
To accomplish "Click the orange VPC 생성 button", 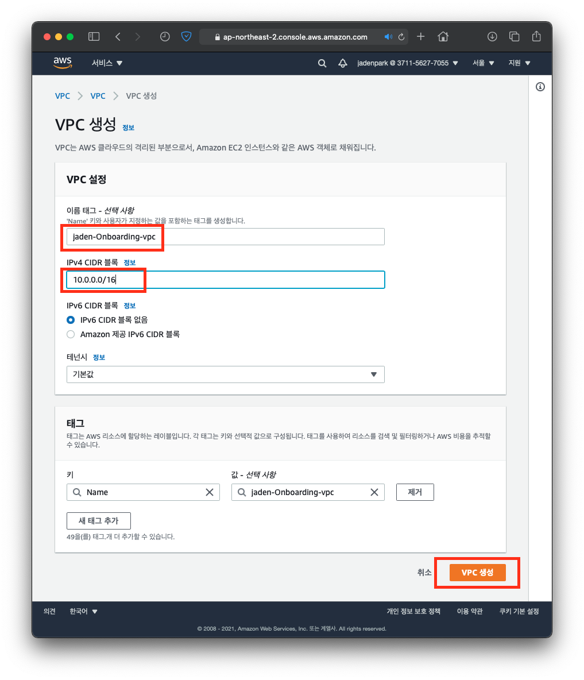I will coord(477,573).
